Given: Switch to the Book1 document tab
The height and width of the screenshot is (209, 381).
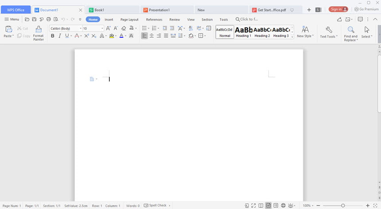Looking at the screenshot, I should pyautogui.click(x=113, y=10).
